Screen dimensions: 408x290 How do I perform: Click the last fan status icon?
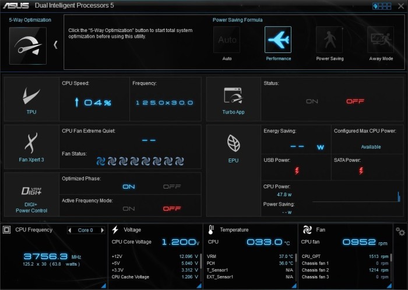(x=180, y=161)
